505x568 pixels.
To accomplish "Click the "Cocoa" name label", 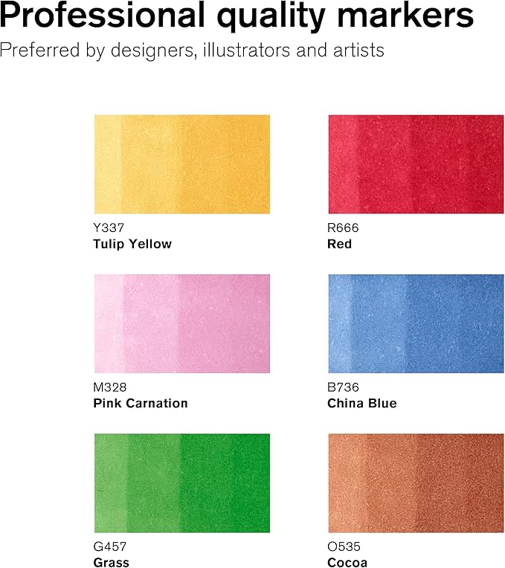I will (347, 562).
